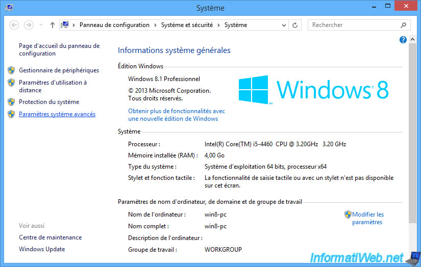Screen dimensions: 421x267
Task: Go up one level with the Up arrow
Action: pyautogui.click(x=53, y=25)
